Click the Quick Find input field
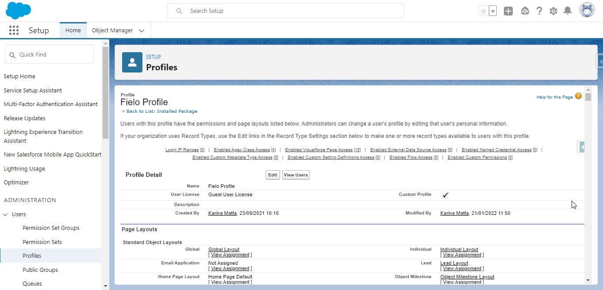The width and height of the screenshot is (603, 290). tap(49, 54)
